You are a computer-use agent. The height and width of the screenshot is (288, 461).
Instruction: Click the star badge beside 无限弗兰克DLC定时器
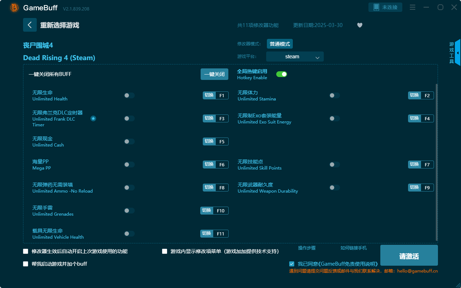pos(93,118)
